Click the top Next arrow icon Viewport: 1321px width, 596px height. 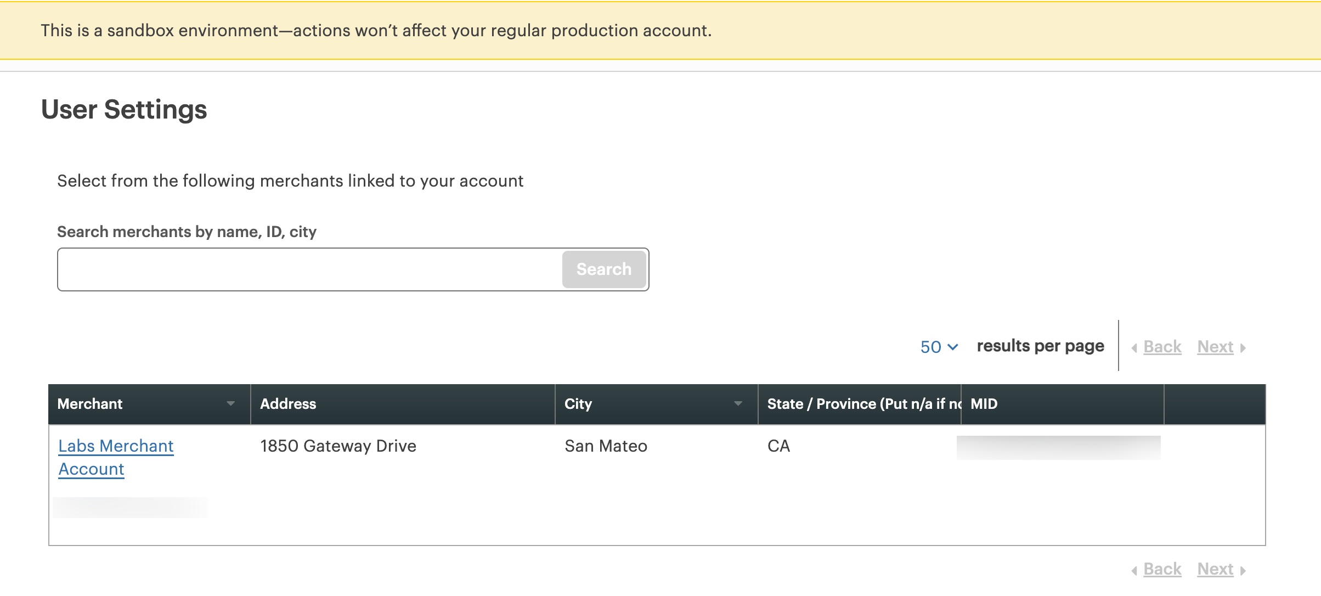click(1243, 348)
